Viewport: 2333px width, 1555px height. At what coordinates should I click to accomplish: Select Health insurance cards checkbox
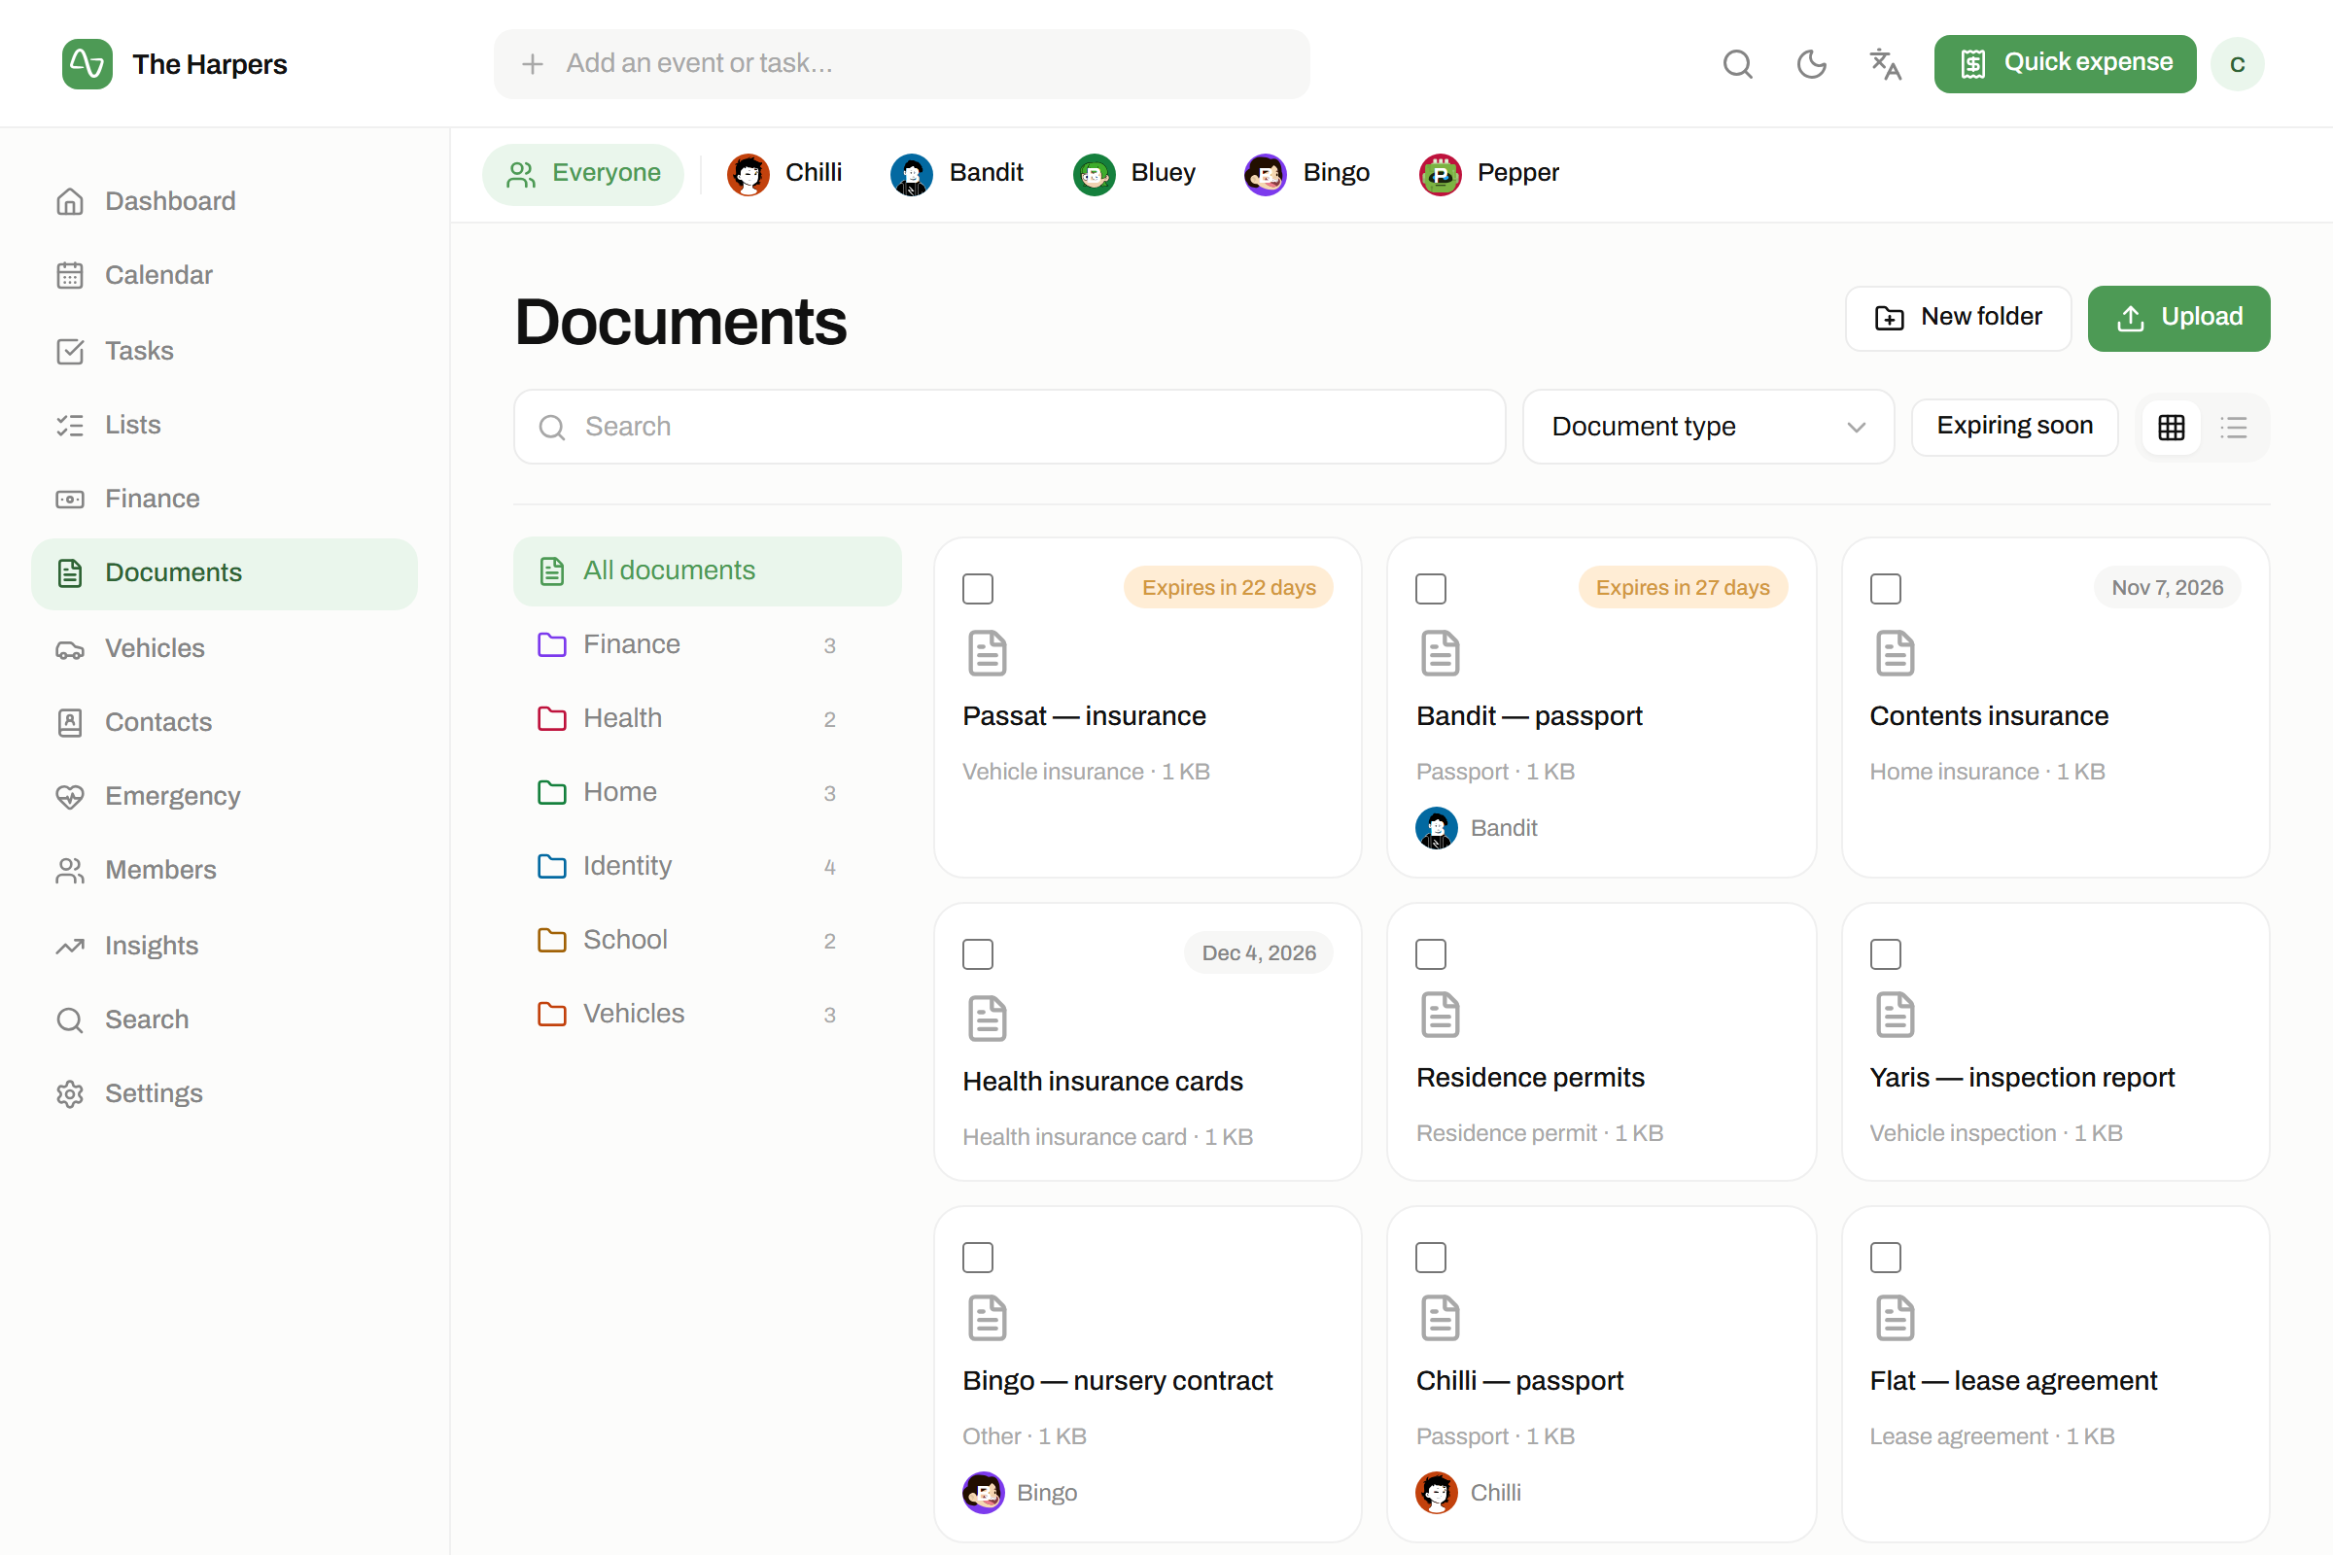[978, 954]
